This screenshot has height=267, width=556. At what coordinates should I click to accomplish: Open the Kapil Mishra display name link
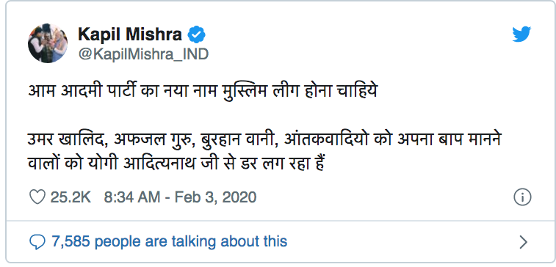coord(130,35)
